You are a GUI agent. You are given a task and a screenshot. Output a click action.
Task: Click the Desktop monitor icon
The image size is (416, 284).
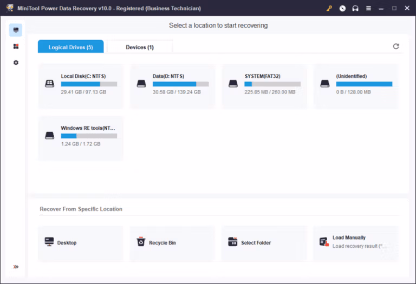49,242
